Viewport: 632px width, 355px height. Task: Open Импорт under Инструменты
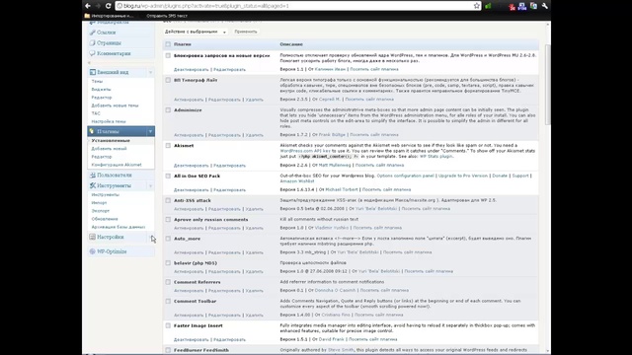pos(99,203)
